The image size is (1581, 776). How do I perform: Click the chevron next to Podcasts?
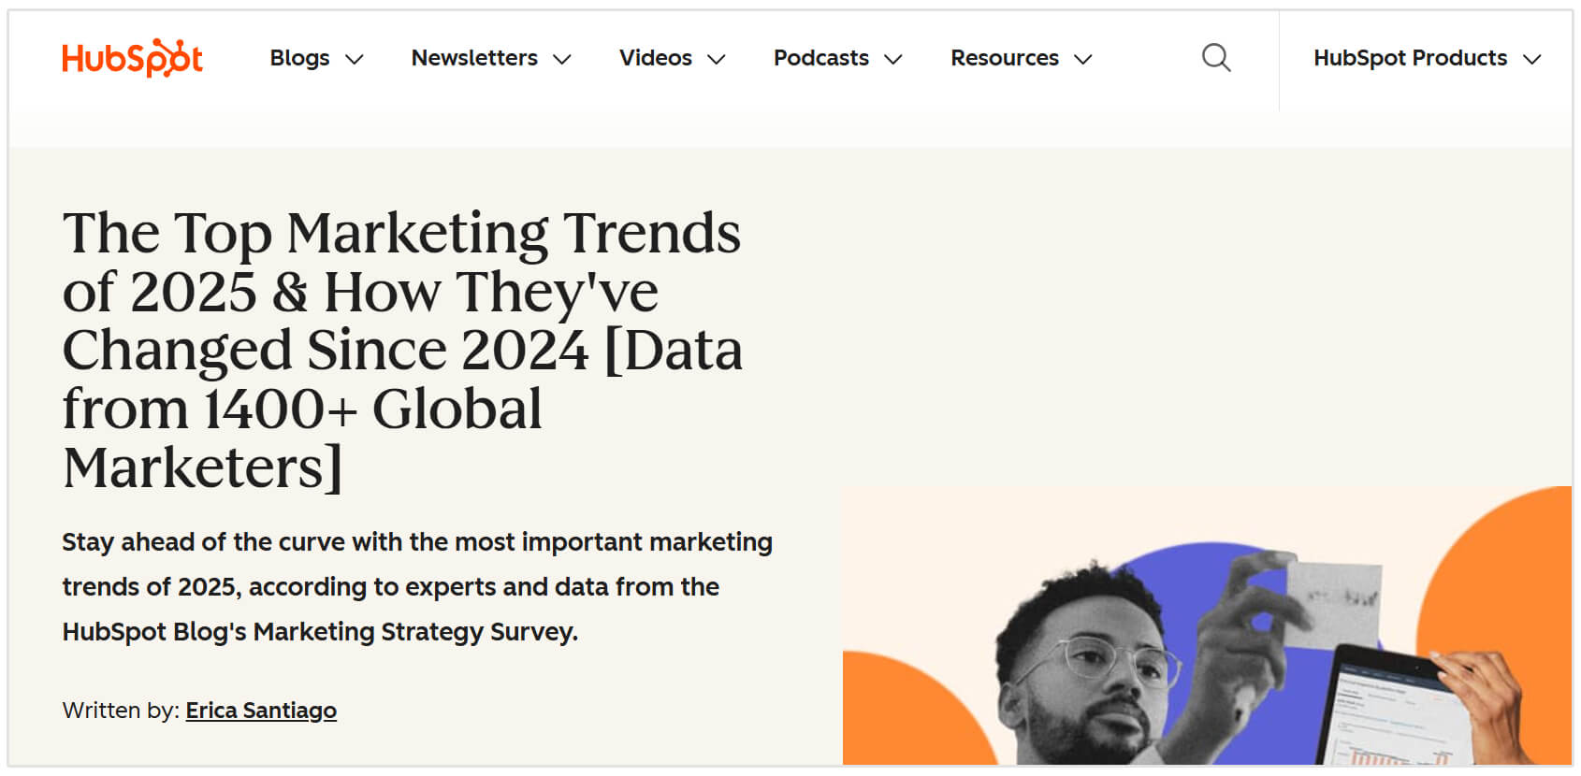[893, 60]
